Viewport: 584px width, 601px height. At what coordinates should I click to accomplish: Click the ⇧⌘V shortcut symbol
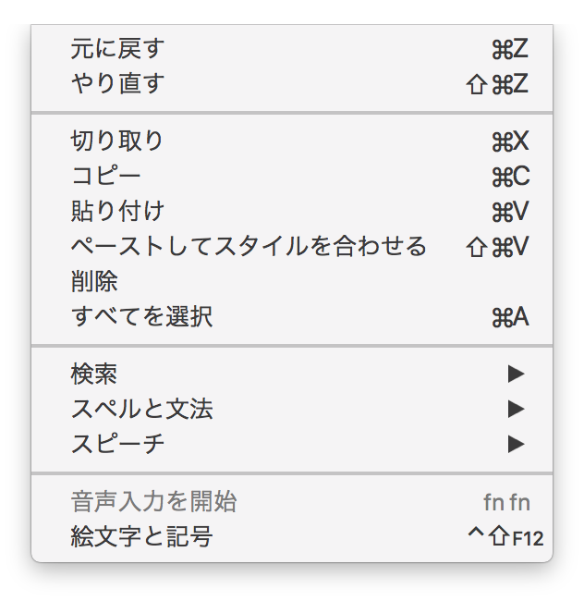[x=499, y=247]
